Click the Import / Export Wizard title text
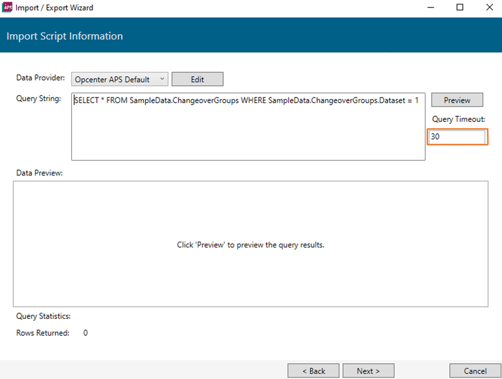 pos(54,8)
